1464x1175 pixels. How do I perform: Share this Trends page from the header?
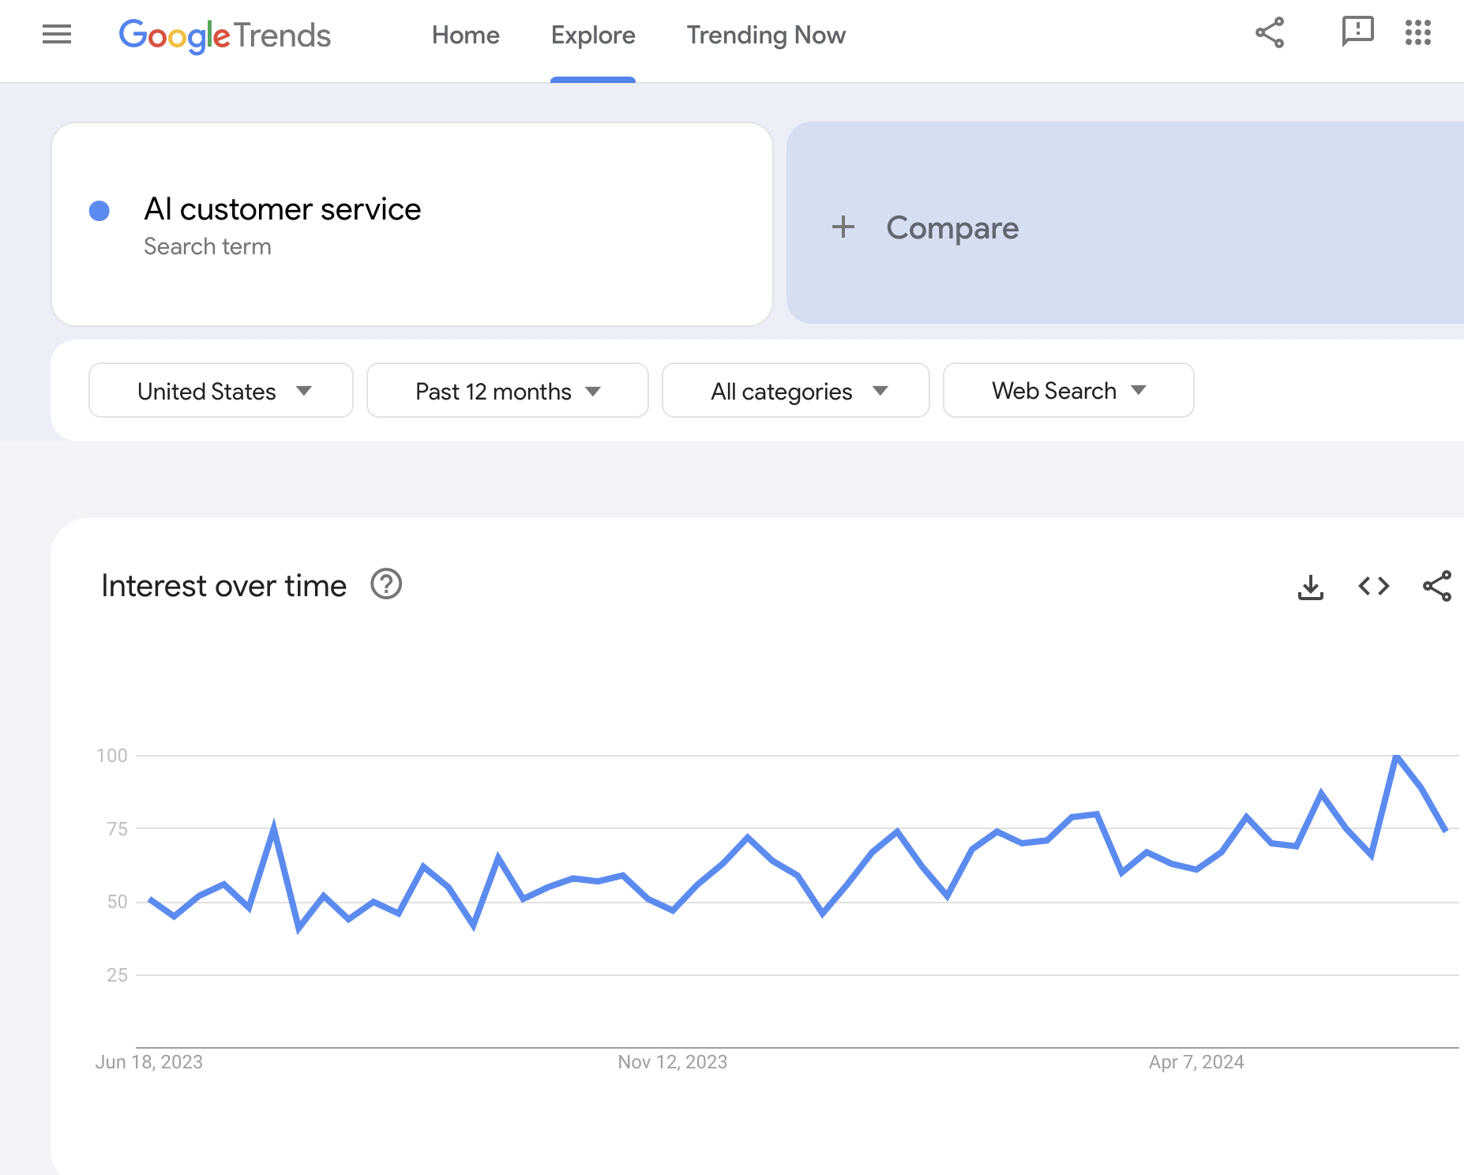click(1270, 33)
